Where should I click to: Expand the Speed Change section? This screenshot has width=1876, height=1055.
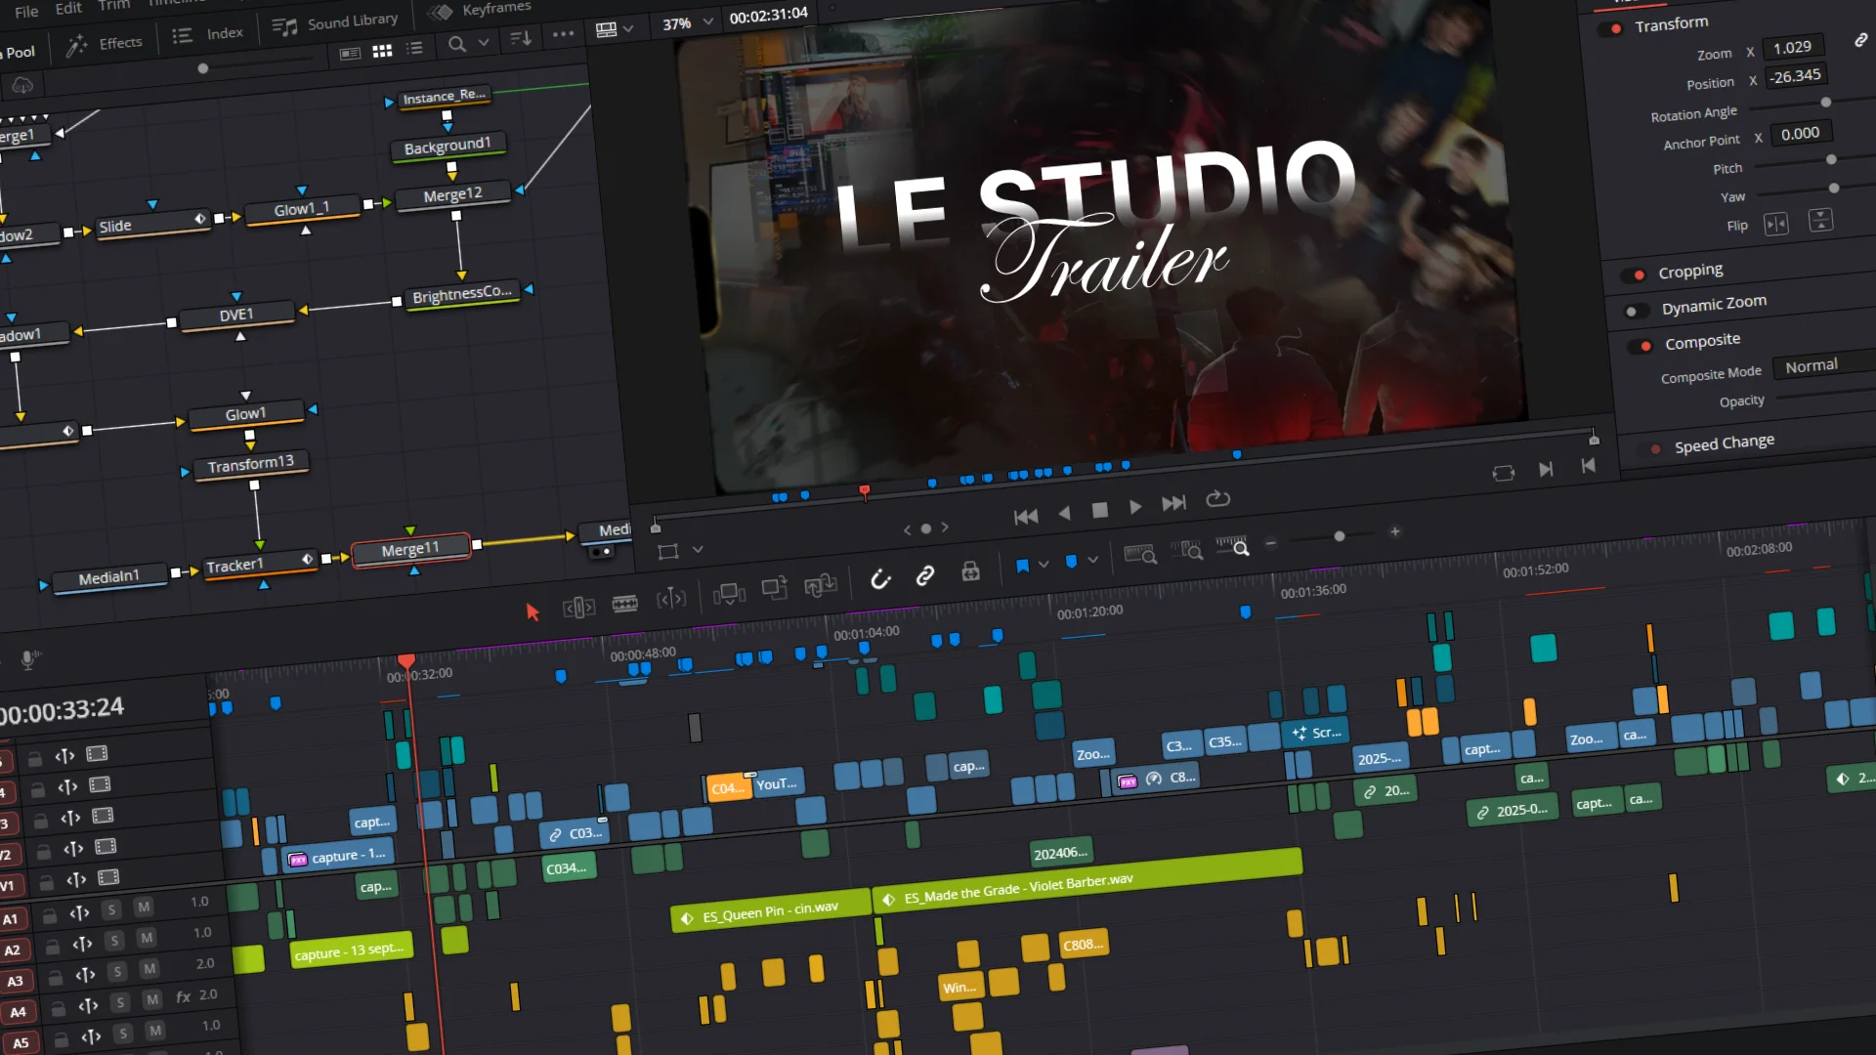pyautogui.click(x=1724, y=443)
